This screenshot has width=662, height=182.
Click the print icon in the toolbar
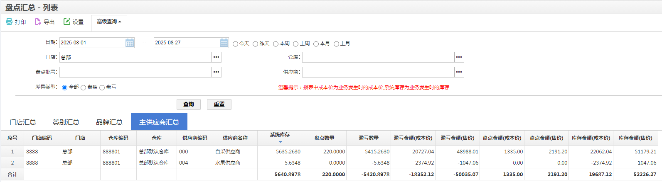9,22
